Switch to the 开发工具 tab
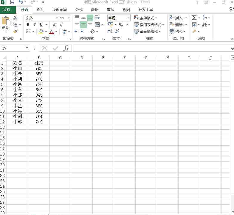The height and width of the screenshot is (215, 234). [145, 10]
